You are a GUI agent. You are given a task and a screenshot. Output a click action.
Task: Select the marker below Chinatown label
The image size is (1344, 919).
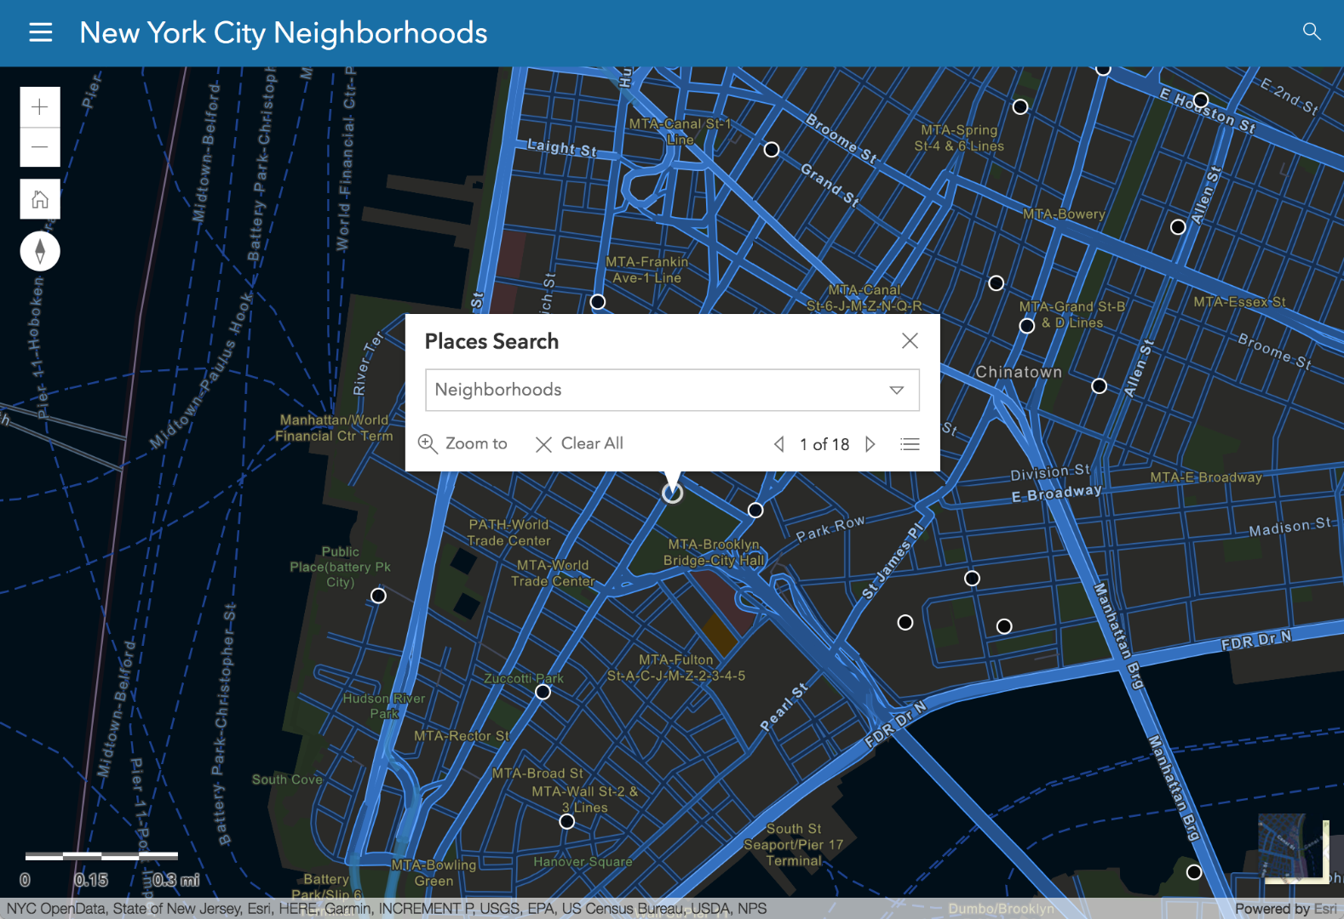coord(1100,386)
